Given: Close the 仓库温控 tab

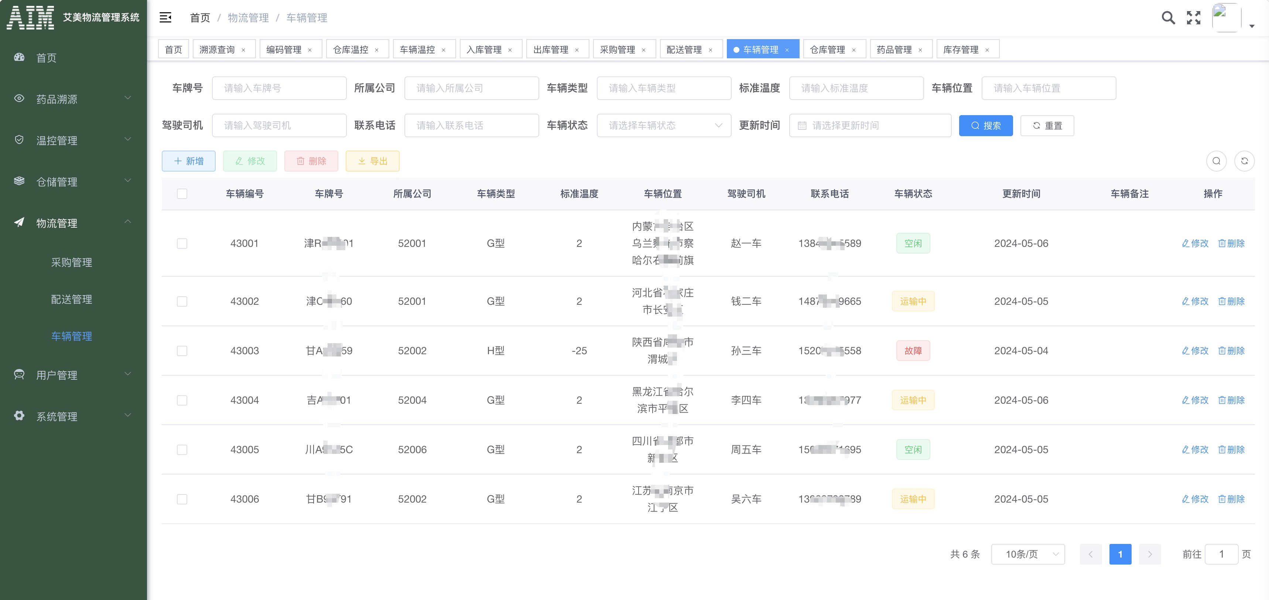Looking at the screenshot, I should point(377,50).
